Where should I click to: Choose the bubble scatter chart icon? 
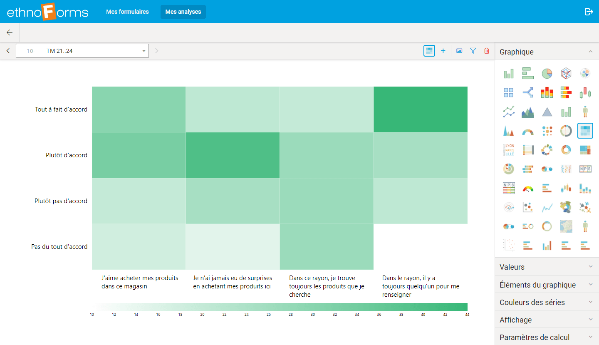pos(528,207)
